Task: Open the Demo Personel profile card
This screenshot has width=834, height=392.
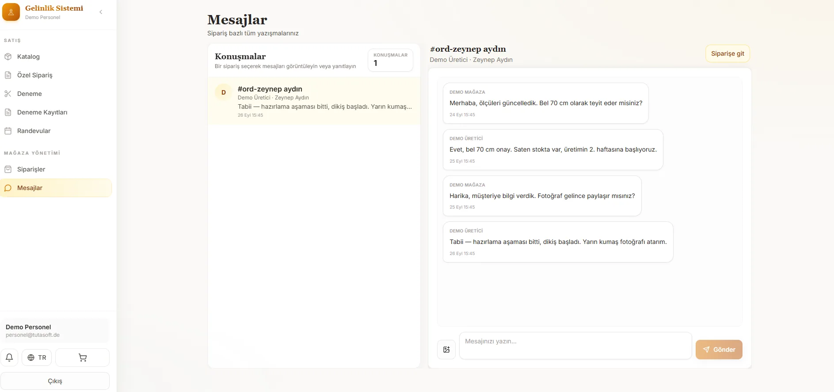Action: 55,331
